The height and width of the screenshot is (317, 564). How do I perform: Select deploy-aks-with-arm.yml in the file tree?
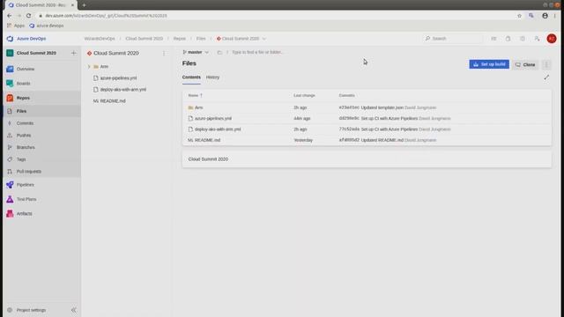click(x=123, y=90)
